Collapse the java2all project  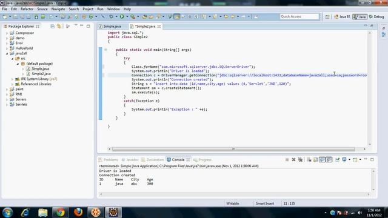(x=7, y=53)
